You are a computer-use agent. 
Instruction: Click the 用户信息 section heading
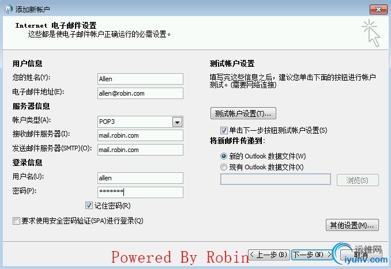pyautogui.click(x=28, y=63)
